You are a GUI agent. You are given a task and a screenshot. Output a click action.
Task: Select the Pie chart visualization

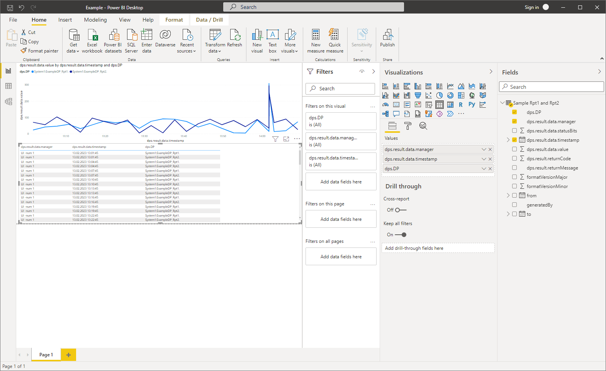coord(440,95)
